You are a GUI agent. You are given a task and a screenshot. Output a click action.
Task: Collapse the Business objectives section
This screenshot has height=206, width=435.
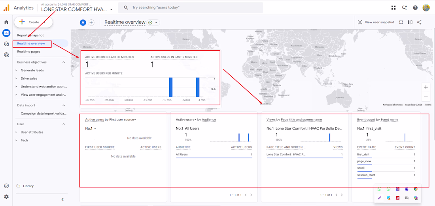pos(64,62)
